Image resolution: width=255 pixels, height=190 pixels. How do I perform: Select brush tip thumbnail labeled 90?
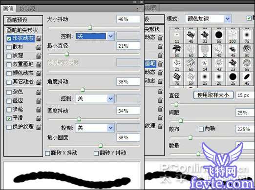pyautogui.click(x=247, y=51)
